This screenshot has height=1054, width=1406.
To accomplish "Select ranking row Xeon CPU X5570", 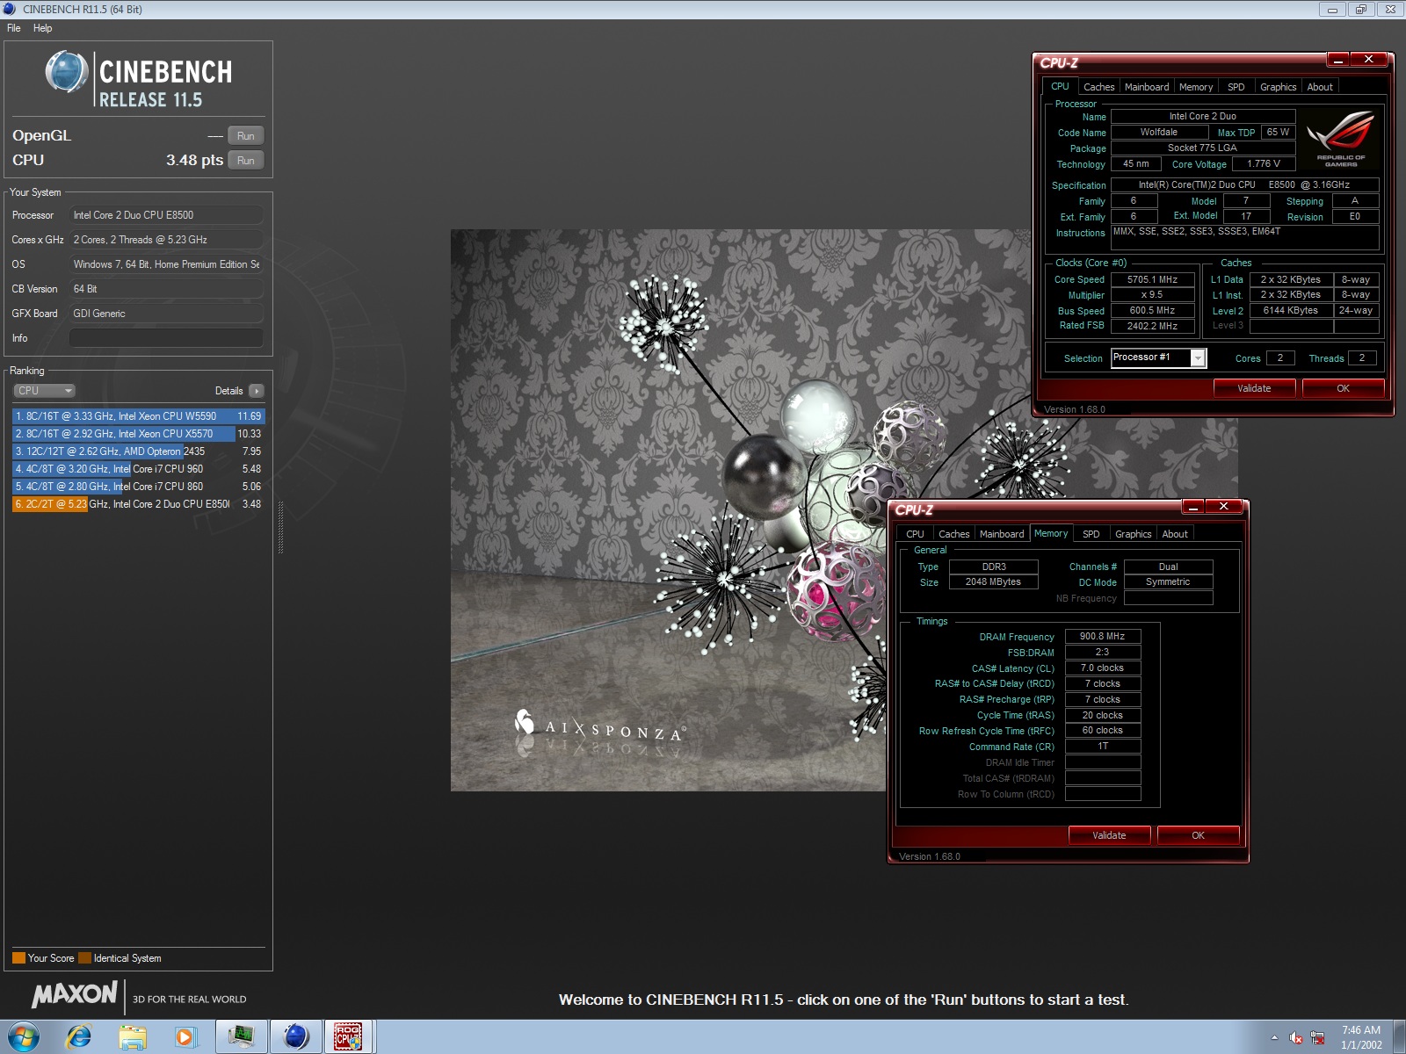I will click(x=138, y=434).
